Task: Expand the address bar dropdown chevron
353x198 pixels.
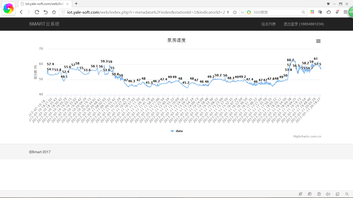Action: coord(242,12)
